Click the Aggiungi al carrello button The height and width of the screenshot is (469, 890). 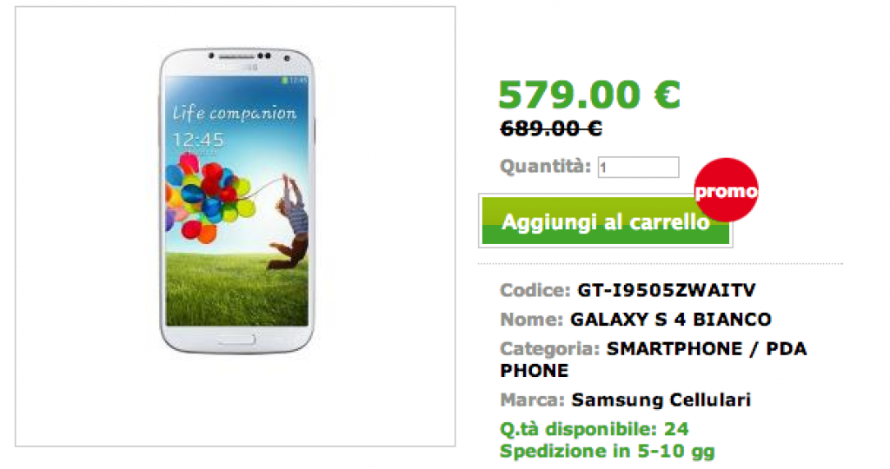pos(606,221)
